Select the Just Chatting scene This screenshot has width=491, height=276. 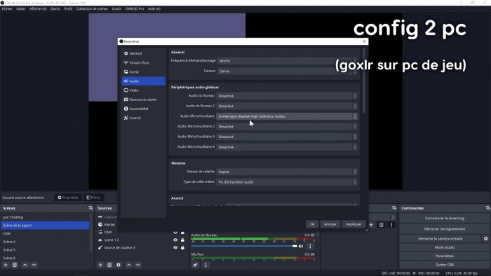tap(45, 217)
